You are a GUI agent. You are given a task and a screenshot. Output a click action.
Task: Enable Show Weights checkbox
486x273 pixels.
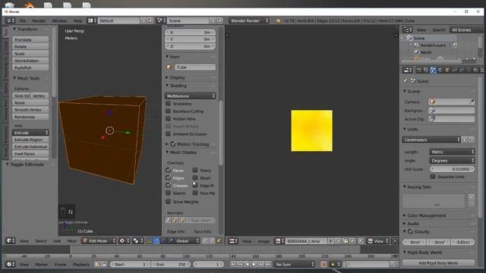tap(169, 201)
